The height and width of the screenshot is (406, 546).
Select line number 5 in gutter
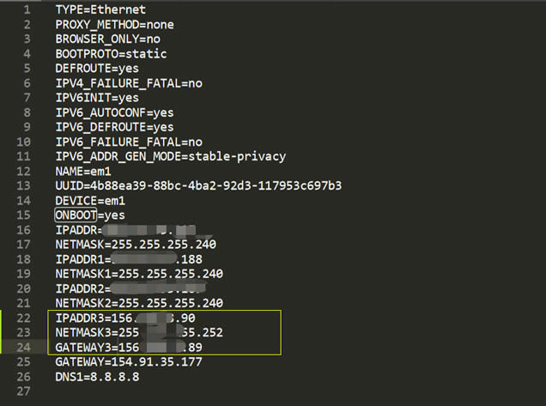point(27,69)
